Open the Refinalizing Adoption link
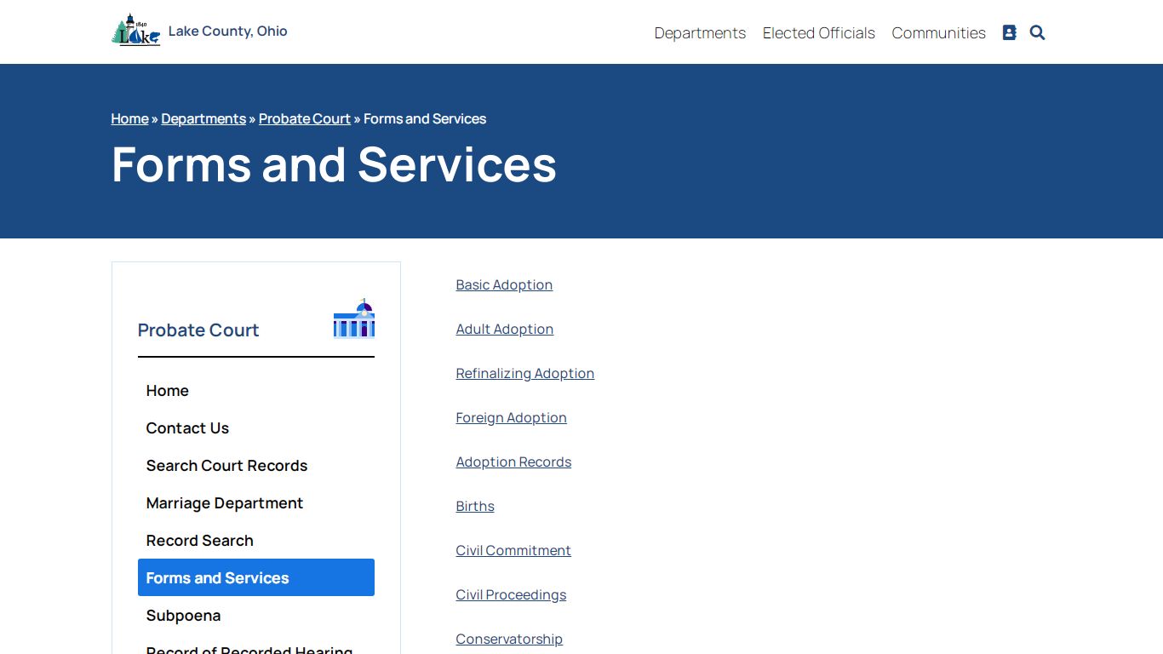Image resolution: width=1163 pixels, height=654 pixels. click(x=524, y=373)
